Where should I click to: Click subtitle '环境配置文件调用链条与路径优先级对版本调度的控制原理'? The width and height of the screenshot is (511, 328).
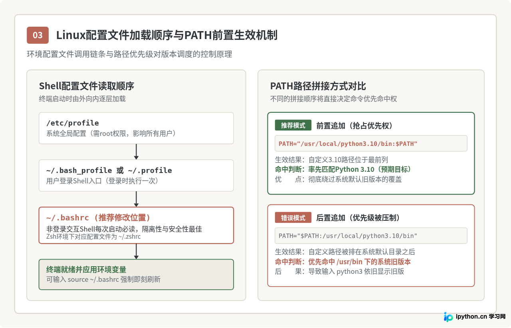[129, 54]
